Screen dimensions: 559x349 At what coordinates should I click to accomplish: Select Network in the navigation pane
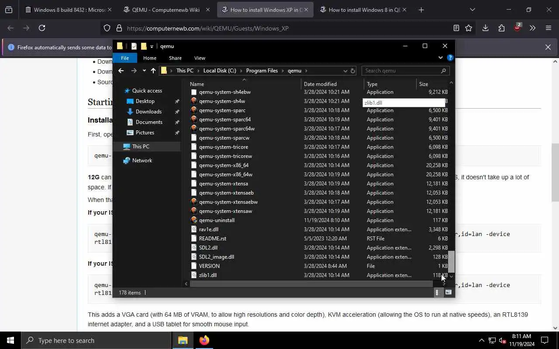[142, 161]
